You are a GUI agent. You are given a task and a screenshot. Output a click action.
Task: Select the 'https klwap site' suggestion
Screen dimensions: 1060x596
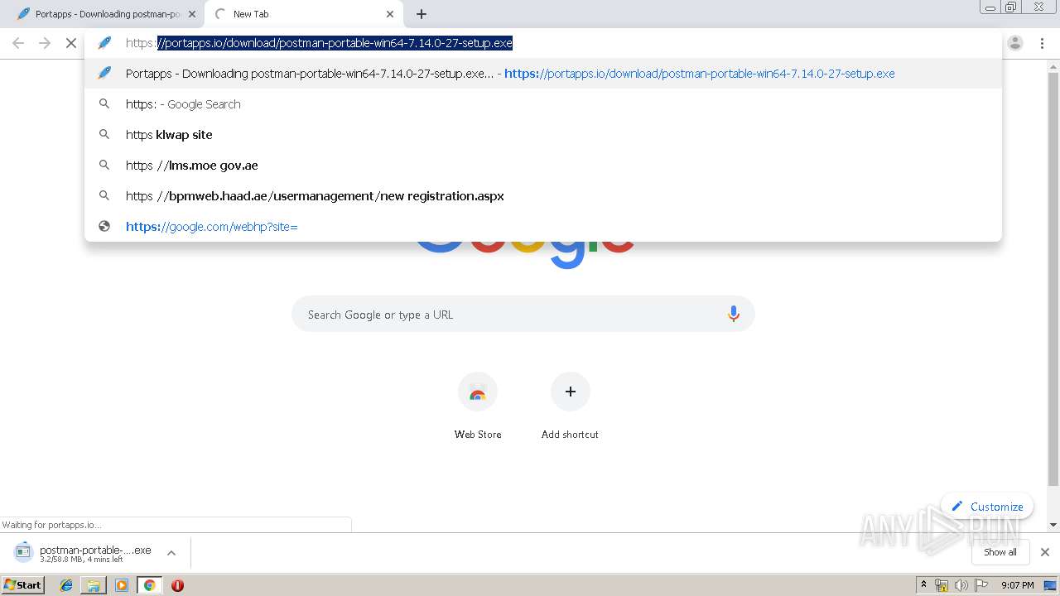click(543, 135)
